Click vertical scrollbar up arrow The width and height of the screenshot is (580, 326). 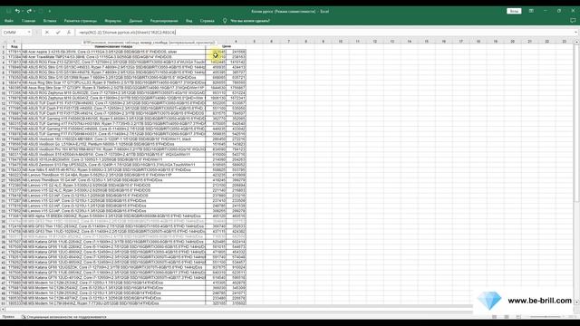tap(576, 42)
